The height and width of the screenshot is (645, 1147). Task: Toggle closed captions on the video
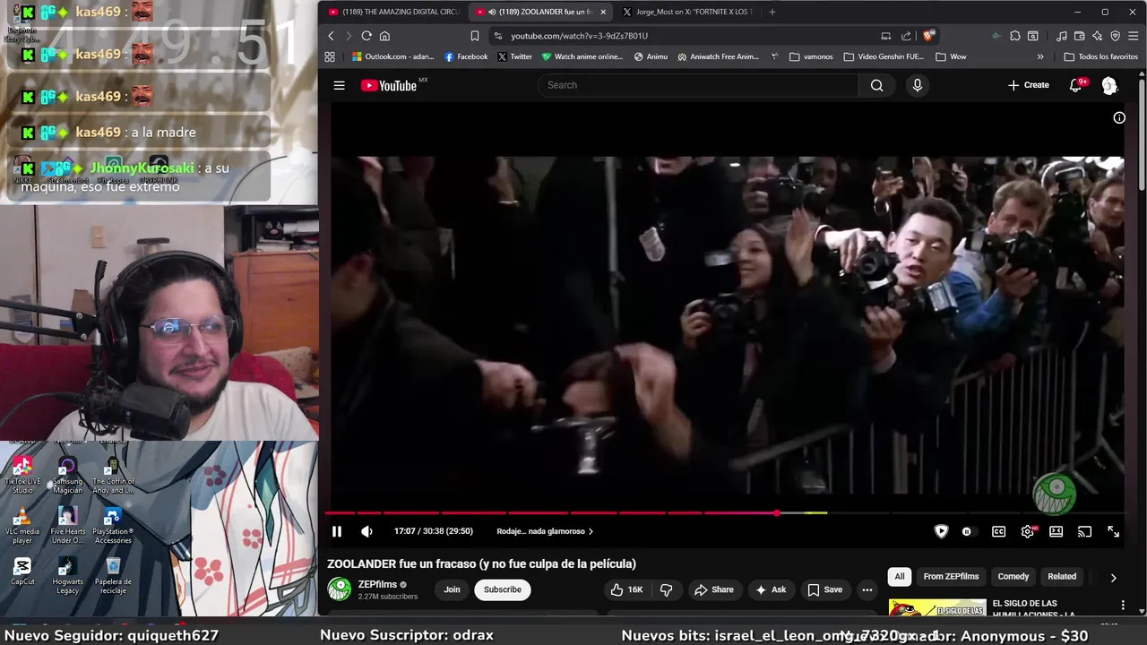[998, 531]
